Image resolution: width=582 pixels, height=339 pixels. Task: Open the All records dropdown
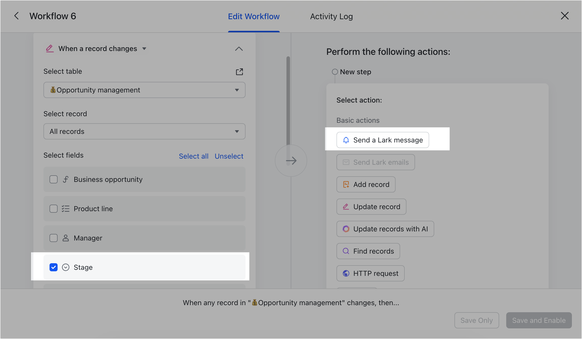click(x=144, y=131)
